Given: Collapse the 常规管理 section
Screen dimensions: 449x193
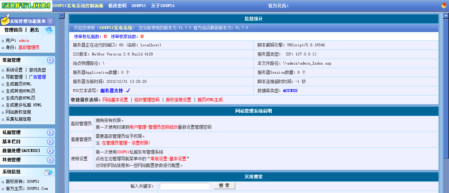Looking at the screenshot, I should click(x=50, y=60).
